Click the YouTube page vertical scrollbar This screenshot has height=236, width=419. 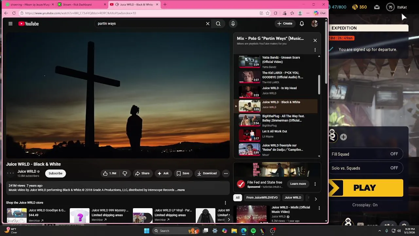[326, 52]
